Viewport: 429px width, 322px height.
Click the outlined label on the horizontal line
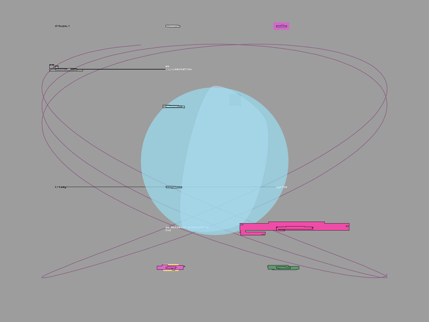pos(174,187)
